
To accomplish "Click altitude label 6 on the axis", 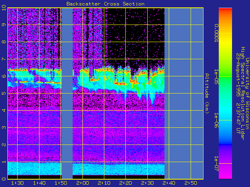I will (x=4, y=76).
